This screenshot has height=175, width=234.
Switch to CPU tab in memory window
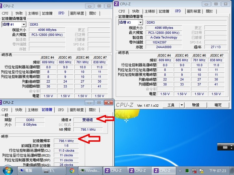[x=5, y=110]
